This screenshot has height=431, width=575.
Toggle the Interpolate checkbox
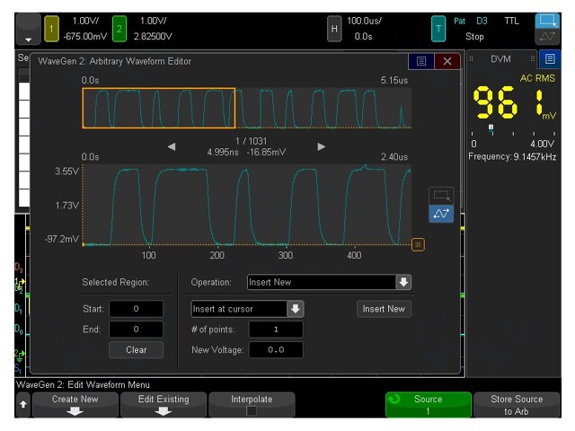pyautogui.click(x=252, y=411)
